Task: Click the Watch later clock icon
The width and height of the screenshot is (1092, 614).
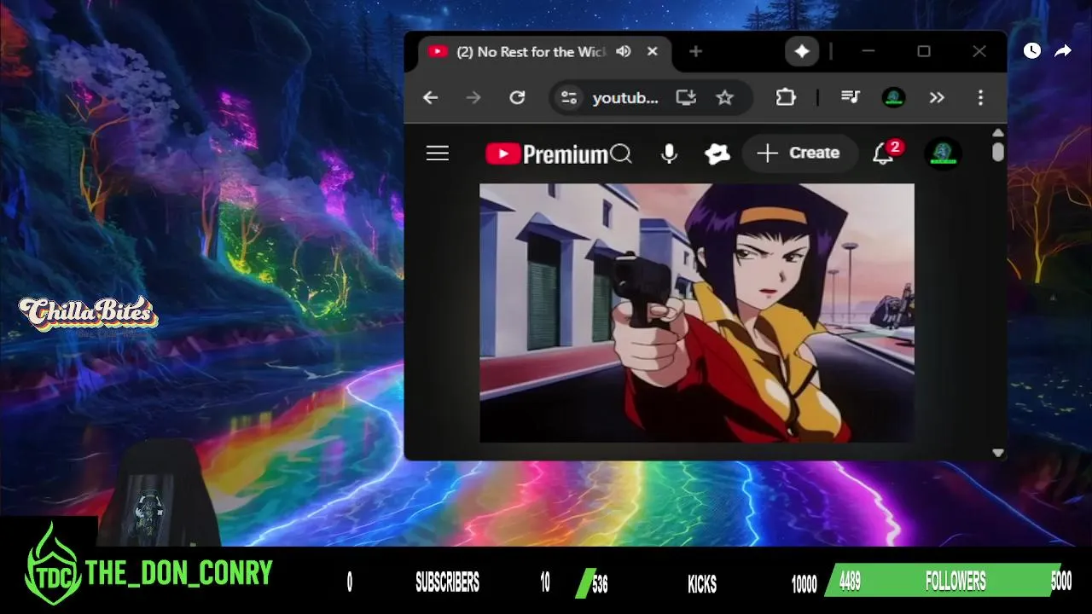Action: (x=1032, y=51)
